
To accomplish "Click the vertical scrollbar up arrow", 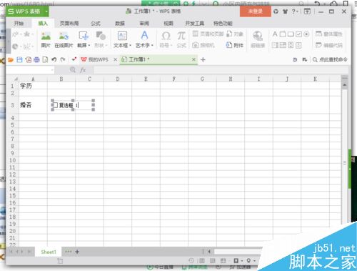I will [344, 85].
